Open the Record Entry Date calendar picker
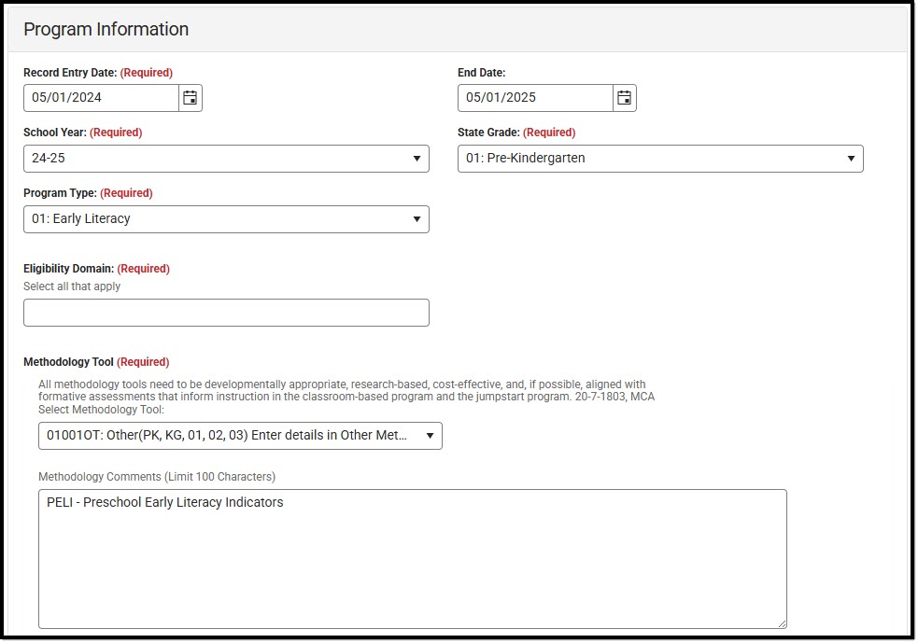The width and height of the screenshot is (918, 643). coord(191,98)
